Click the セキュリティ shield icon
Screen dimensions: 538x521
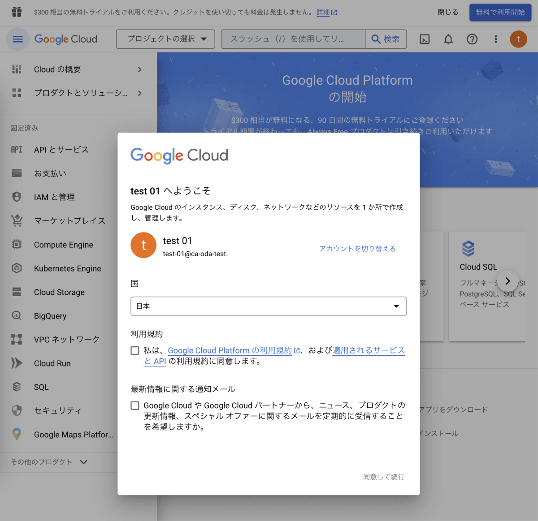(x=17, y=410)
